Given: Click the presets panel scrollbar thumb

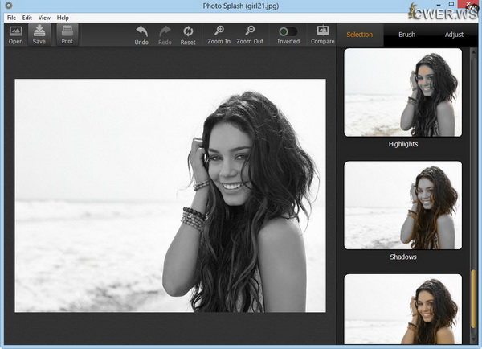Looking at the screenshot, I should 474,298.
